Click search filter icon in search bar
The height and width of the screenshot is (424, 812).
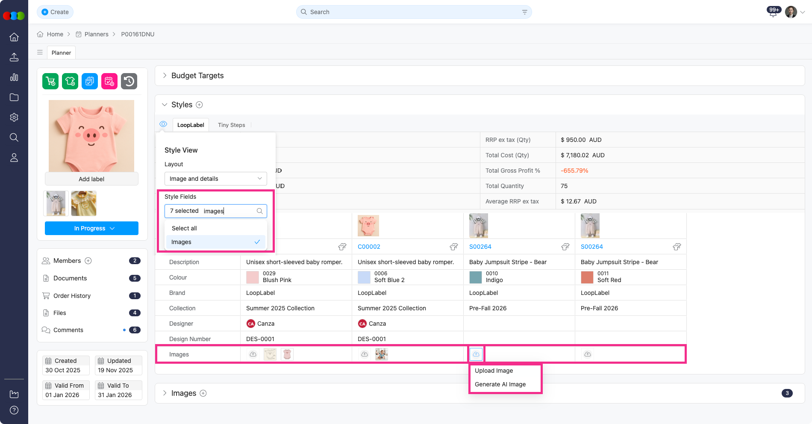[x=524, y=12]
